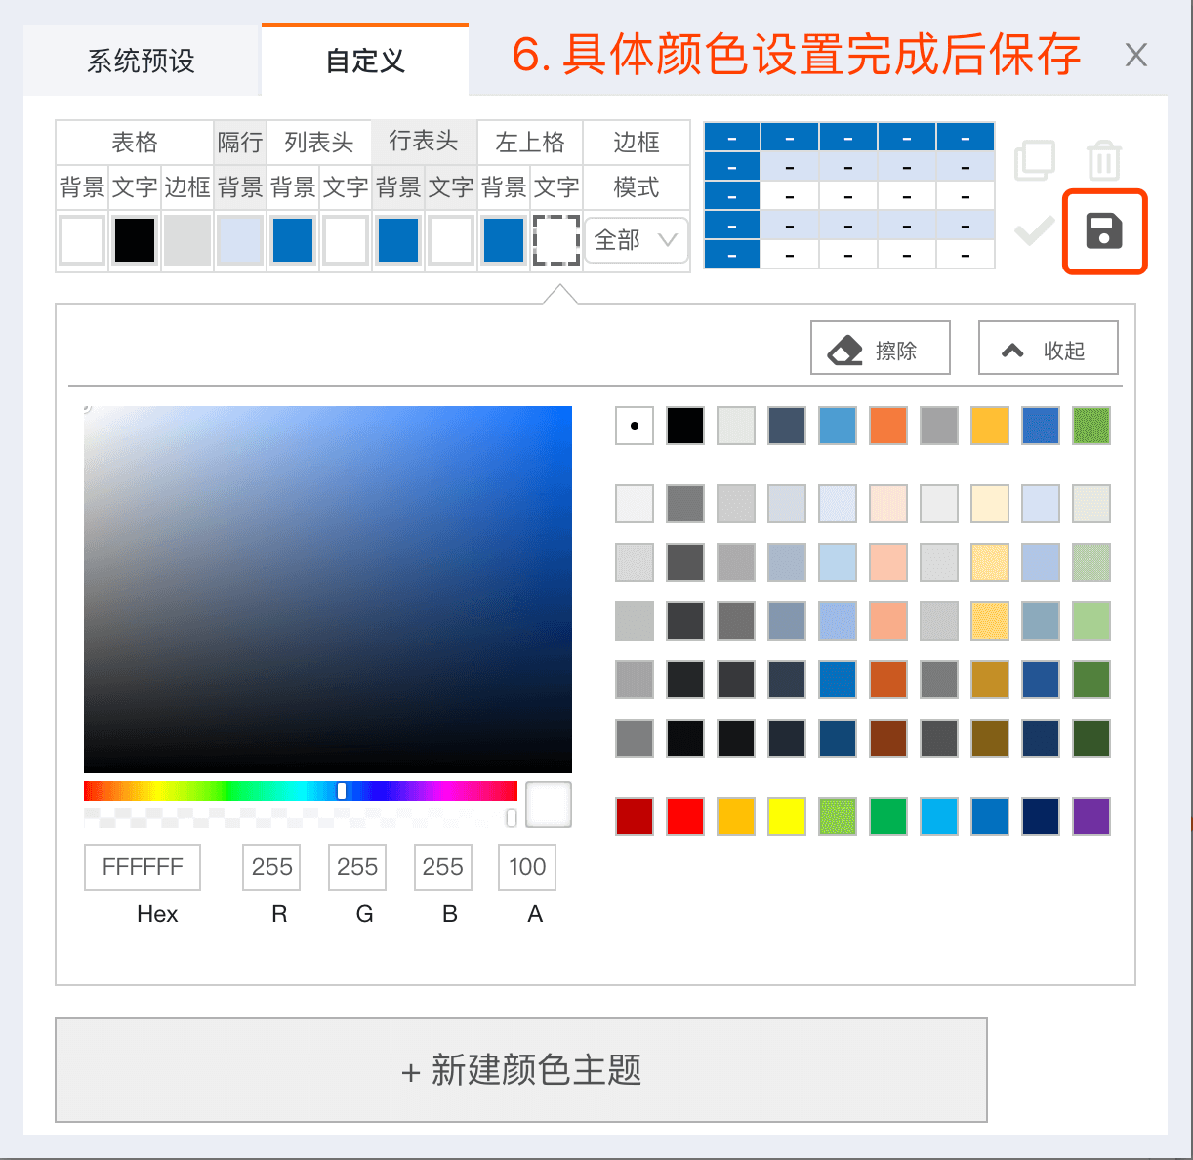Click the A alpha value input field
Viewport: 1193px width, 1160px height.
[x=528, y=867]
